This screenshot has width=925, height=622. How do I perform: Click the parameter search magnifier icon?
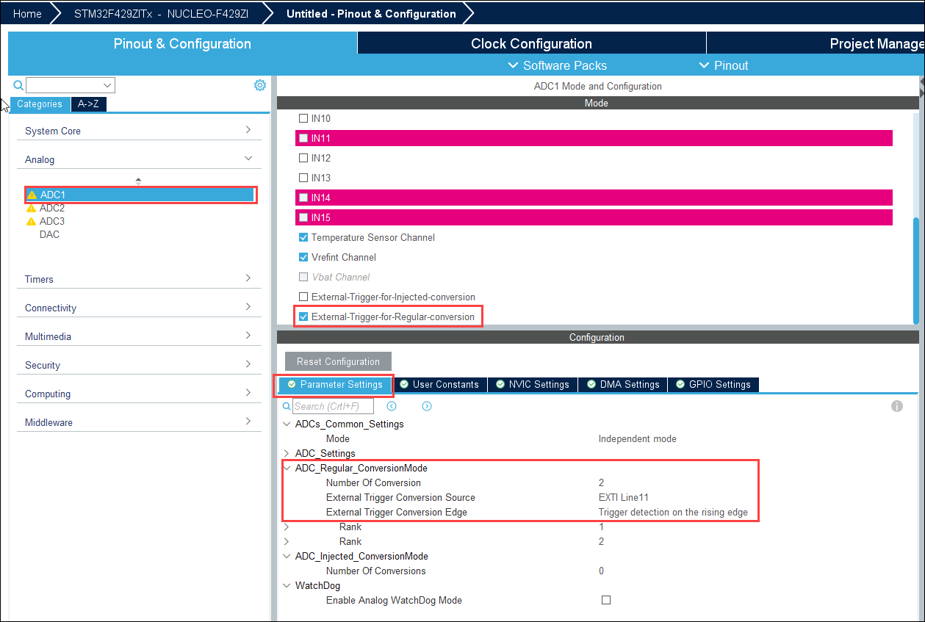(287, 406)
